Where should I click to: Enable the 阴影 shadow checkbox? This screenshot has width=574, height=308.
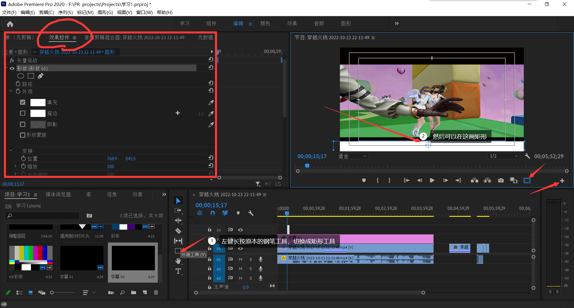tap(23, 124)
